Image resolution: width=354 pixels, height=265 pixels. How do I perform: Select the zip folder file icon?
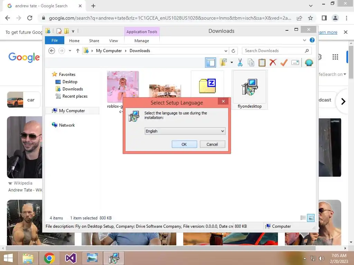click(207, 86)
